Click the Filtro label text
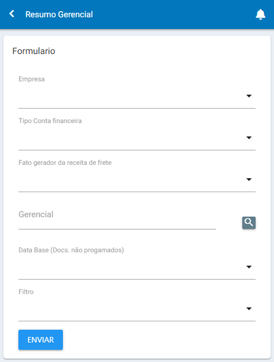The height and width of the screenshot is (362, 274). pos(26,292)
